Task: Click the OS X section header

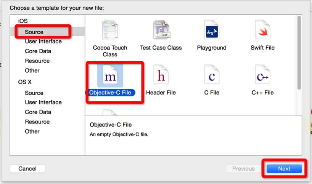Action: click(x=25, y=82)
